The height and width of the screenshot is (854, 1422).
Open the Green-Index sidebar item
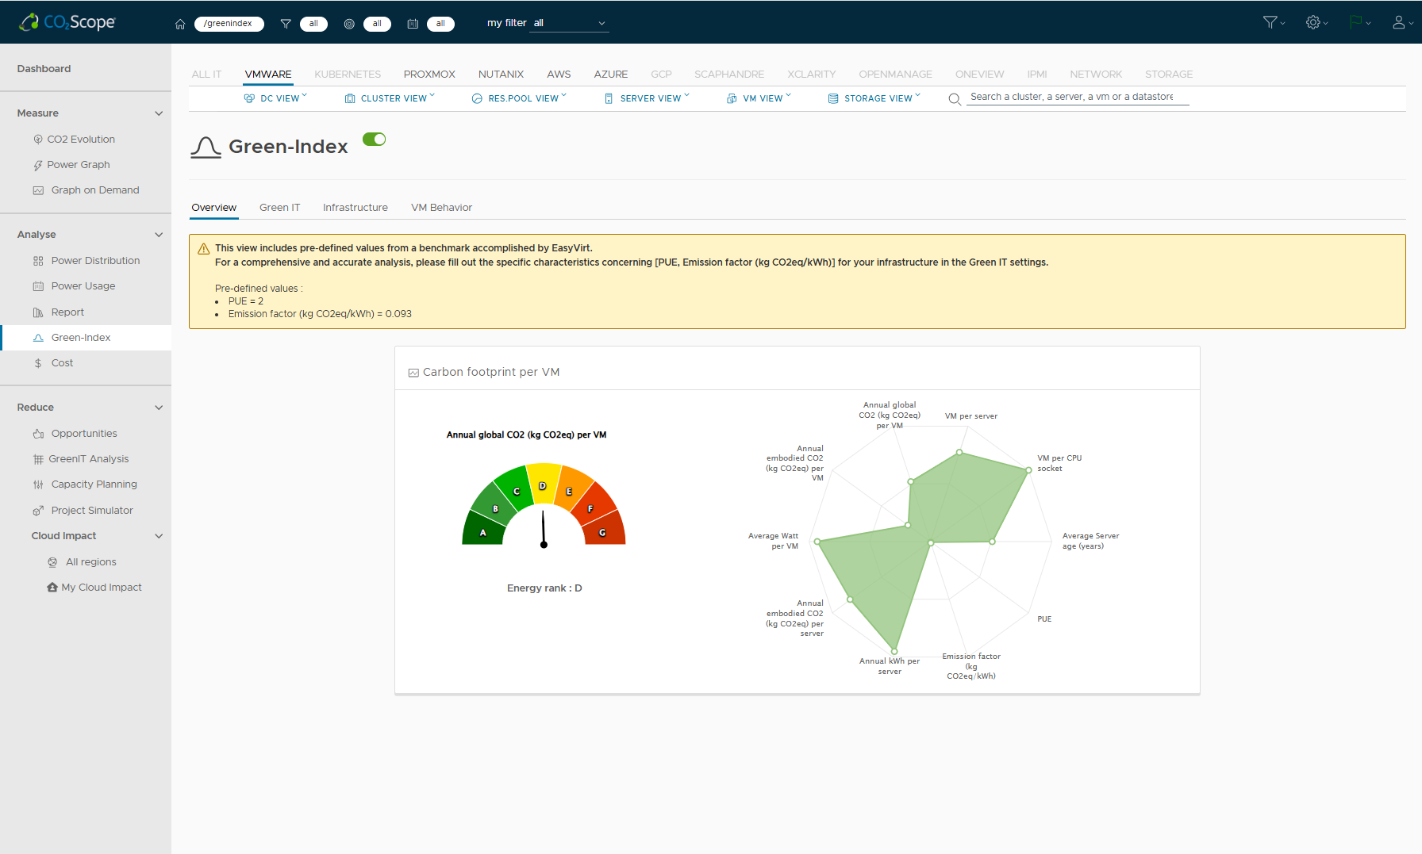pos(86,338)
